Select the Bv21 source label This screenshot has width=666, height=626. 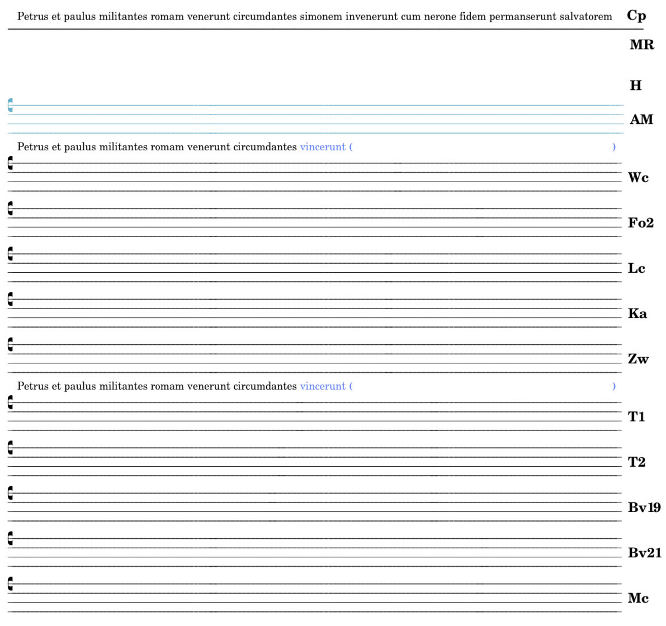coord(644,553)
